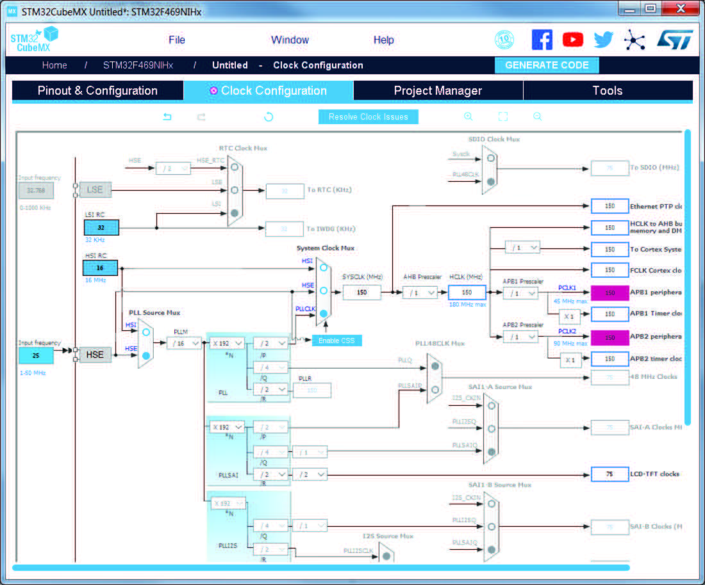Click the magenta APB2 peripheral clock value
This screenshot has width=705, height=585.
coord(610,337)
